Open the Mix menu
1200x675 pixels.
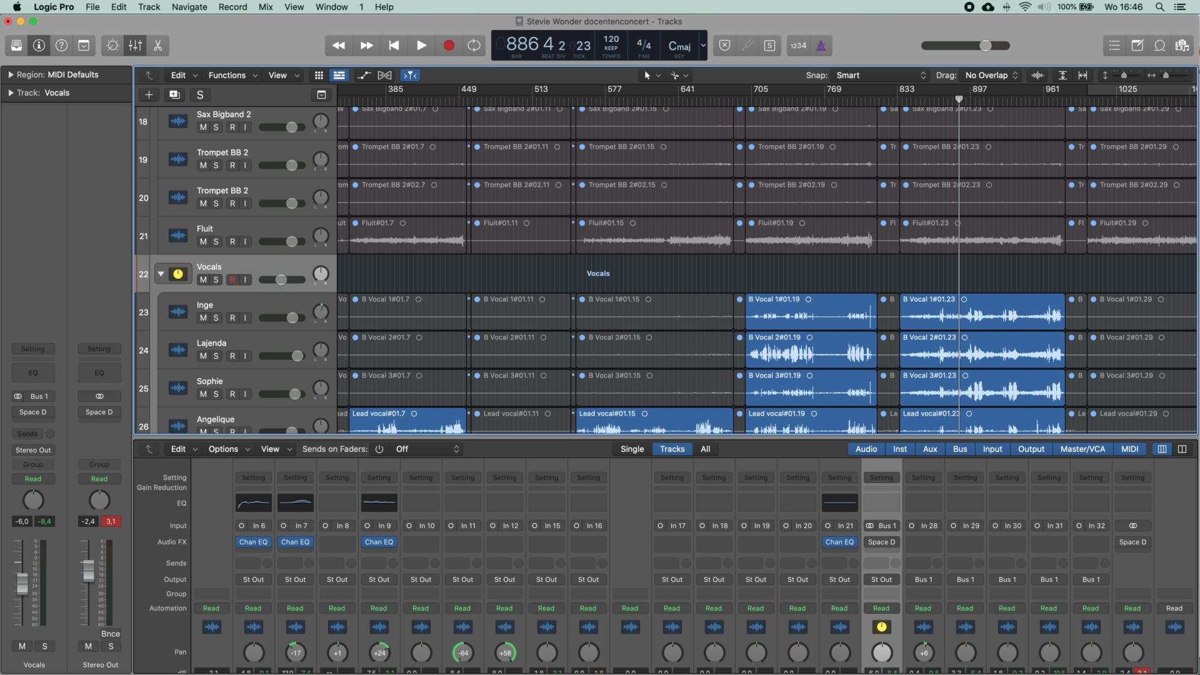click(266, 7)
